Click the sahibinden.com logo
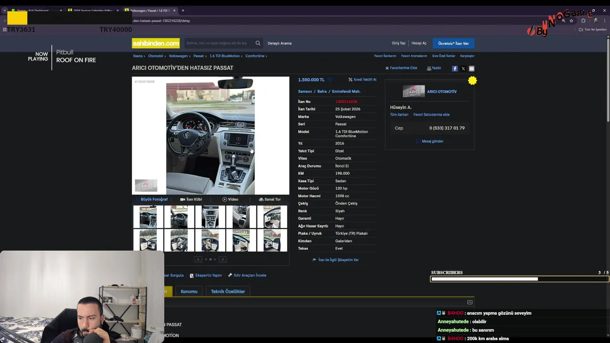Screen dimensions: 610x343 point(156,43)
